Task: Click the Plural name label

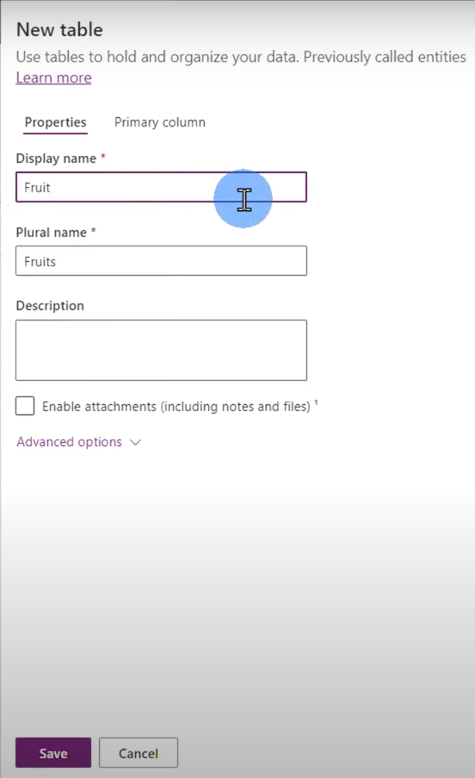Action: (x=51, y=233)
